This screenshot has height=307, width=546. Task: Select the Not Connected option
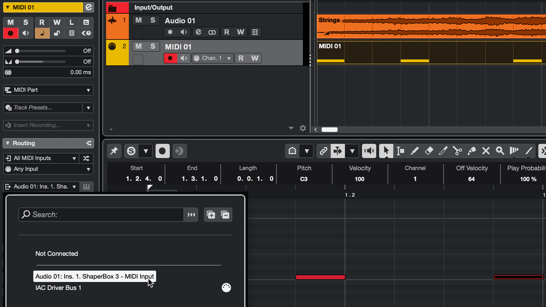click(57, 254)
